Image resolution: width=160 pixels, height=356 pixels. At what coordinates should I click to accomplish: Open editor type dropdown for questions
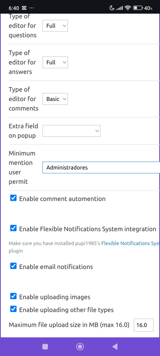55,26
